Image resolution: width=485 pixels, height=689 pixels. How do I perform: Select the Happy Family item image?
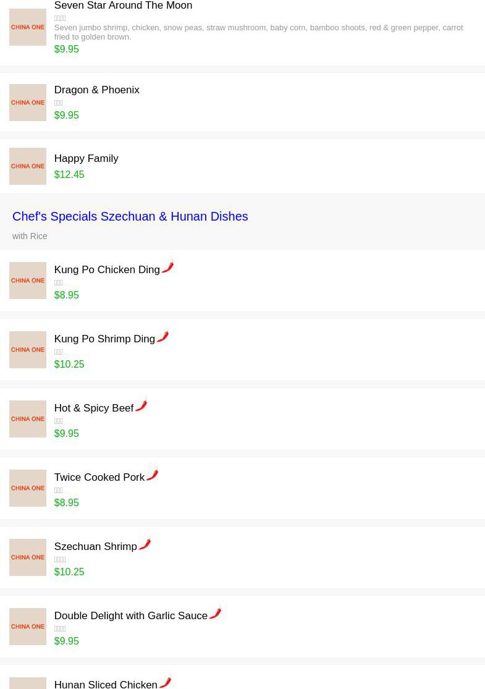point(28,166)
